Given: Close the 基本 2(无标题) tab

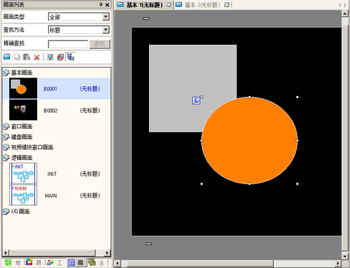Looking at the screenshot, I should [227, 5].
